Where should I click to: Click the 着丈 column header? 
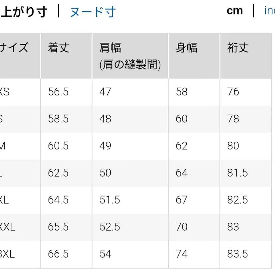(58, 47)
